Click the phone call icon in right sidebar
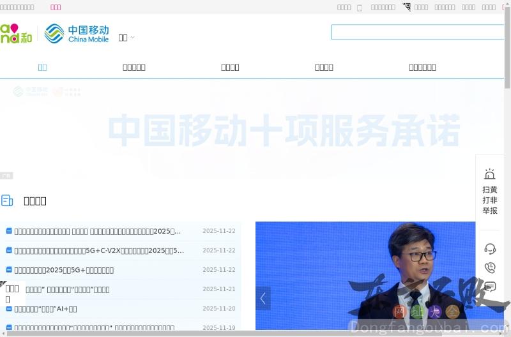This screenshot has width=511, height=337. coord(490,267)
